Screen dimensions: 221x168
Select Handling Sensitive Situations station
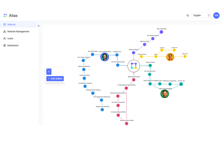(118, 96)
